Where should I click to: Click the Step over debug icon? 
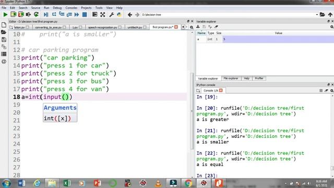pyautogui.click(x=54, y=14)
